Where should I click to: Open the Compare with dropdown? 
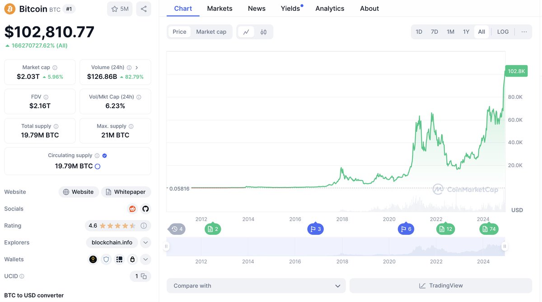tap(256, 286)
